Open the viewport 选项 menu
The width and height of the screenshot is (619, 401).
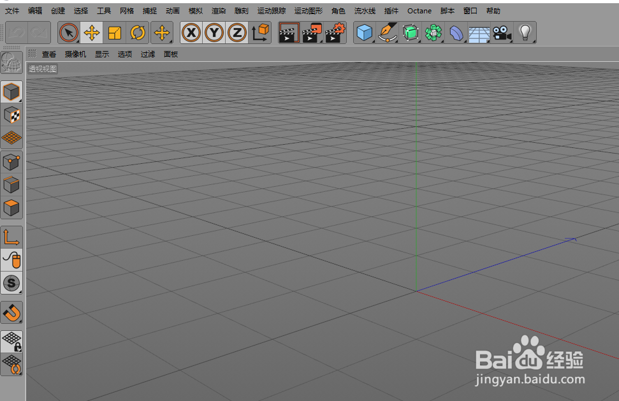(125, 54)
